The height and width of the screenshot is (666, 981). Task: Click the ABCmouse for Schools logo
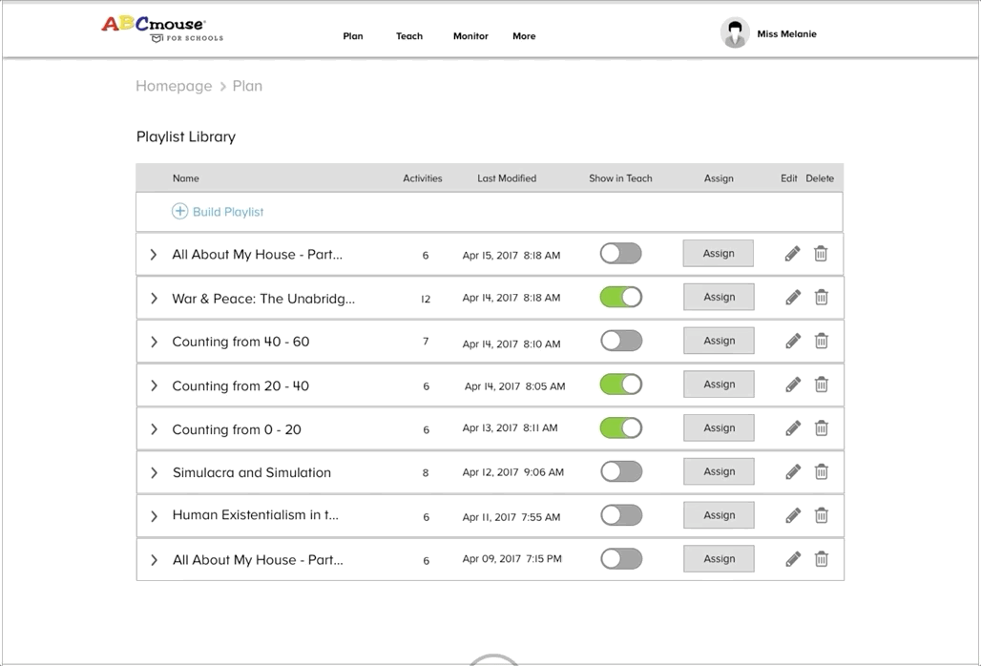click(162, 30)
